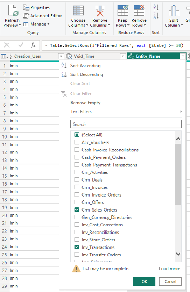The image size is (190, 292).
Task: Click scroll-up arrow of filter list
Action: tap(178, 139)
